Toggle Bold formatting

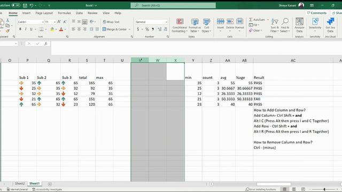point(20,29)
